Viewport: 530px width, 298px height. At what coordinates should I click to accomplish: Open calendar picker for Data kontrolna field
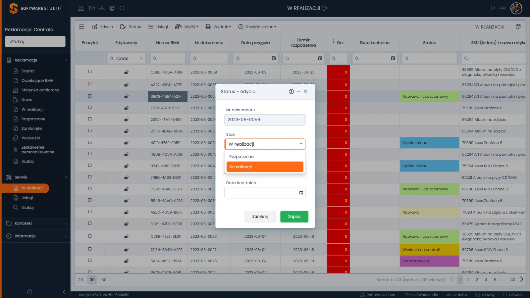point(301,193)
